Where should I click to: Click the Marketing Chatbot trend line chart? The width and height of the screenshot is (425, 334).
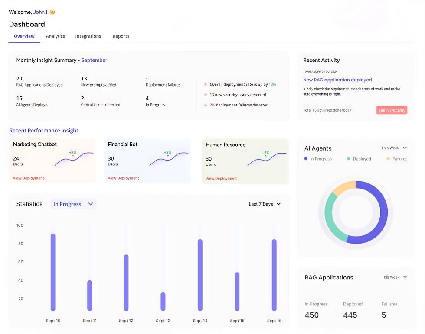click(74, 159)
